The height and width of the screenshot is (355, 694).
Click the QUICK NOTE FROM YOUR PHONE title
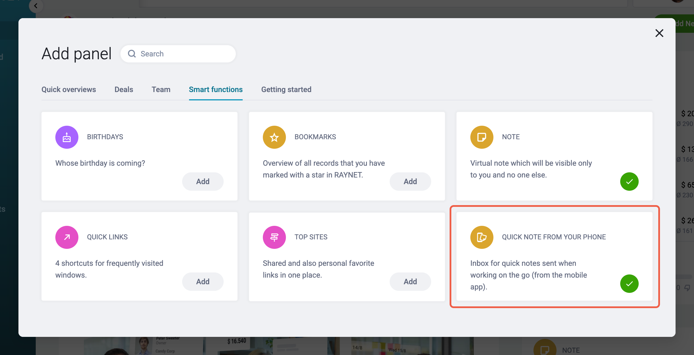pos(554,237)
